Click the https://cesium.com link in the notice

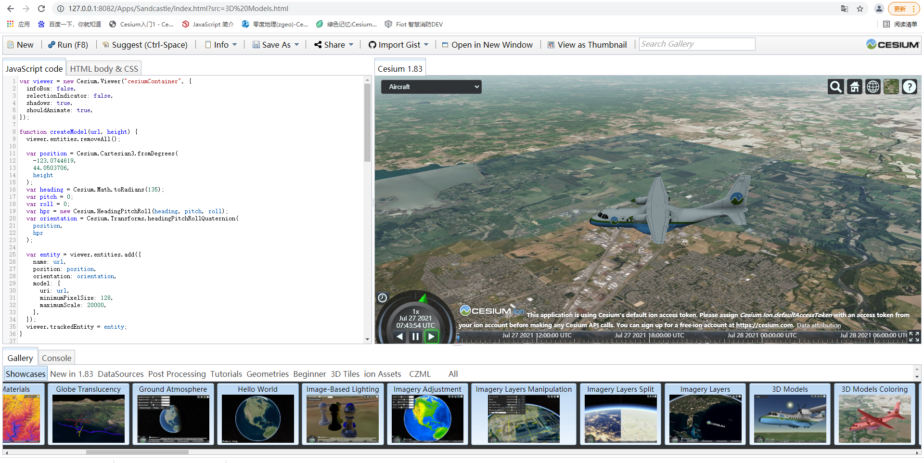pos(764,325)
